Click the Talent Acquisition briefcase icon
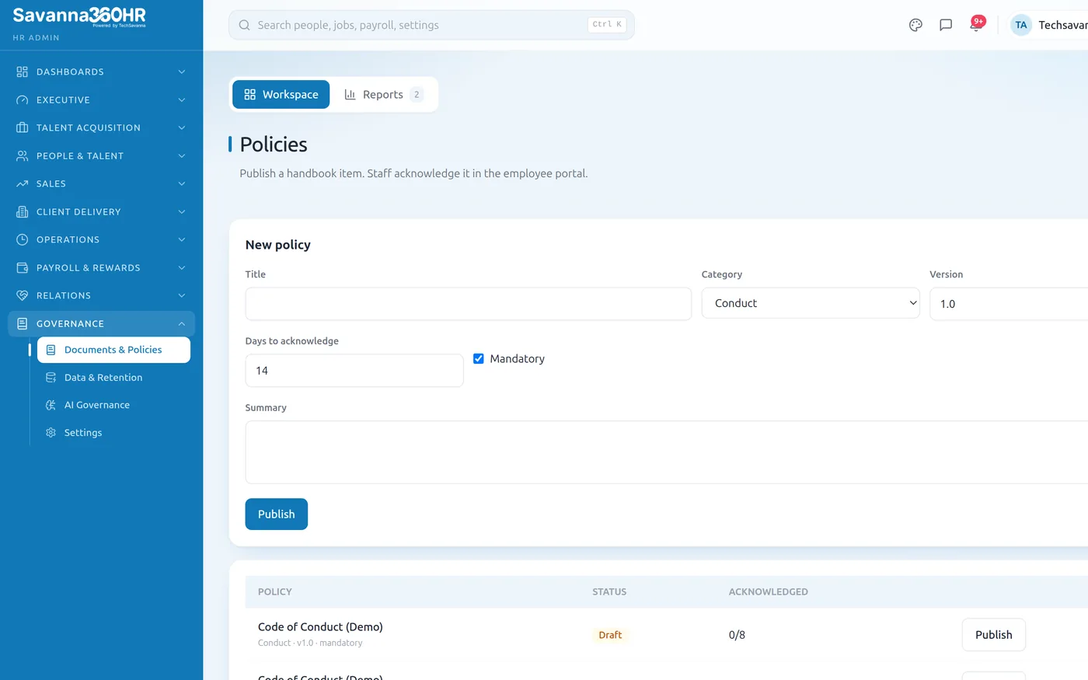Viewport: 1088px width, 680px height. pyautogui.click(x=22, y=127)
